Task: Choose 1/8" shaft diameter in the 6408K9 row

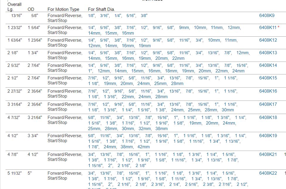Action: tap(91, 16)
